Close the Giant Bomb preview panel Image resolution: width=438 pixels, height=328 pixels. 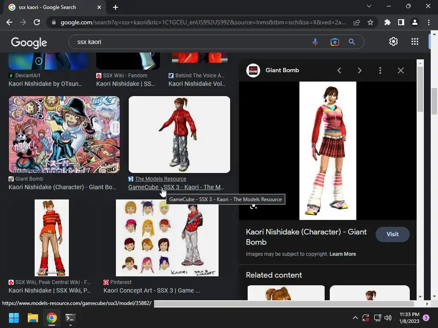tap(400, 70)
